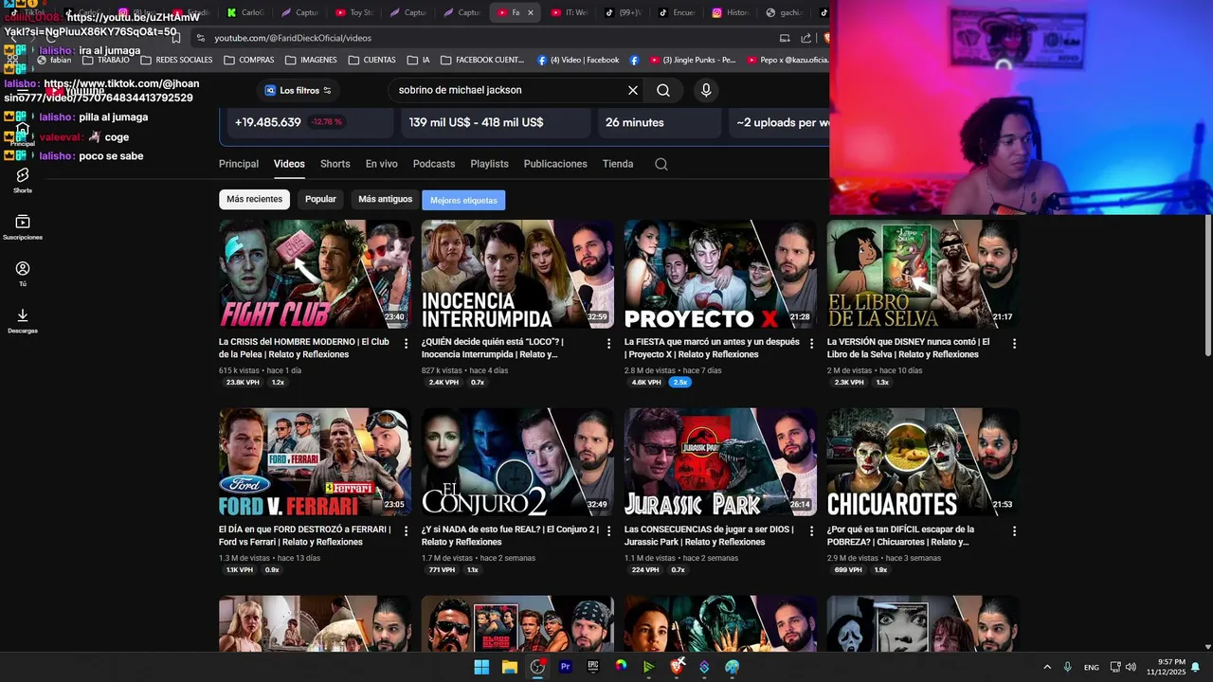Image resolution: width=1213 pixels, height=682 pixels.
Task: Search within the channel using the magnifier
Action: (661, 164)
